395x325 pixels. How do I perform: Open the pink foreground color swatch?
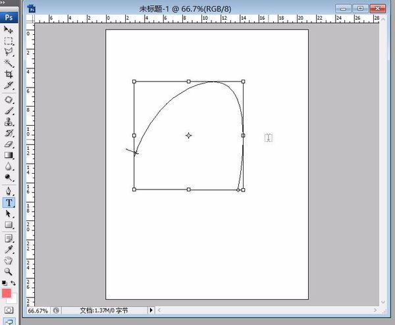7,293
